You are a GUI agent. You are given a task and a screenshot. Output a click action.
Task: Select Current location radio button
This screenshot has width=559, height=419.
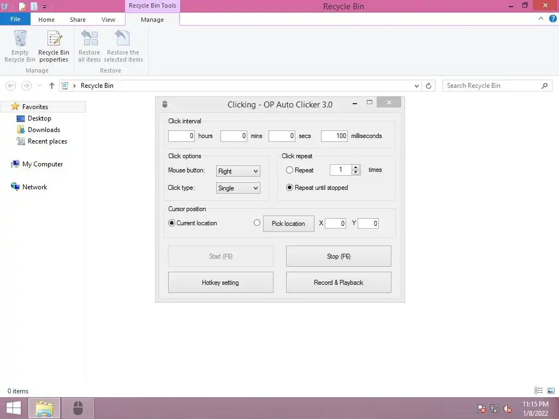tap(171, 223)
